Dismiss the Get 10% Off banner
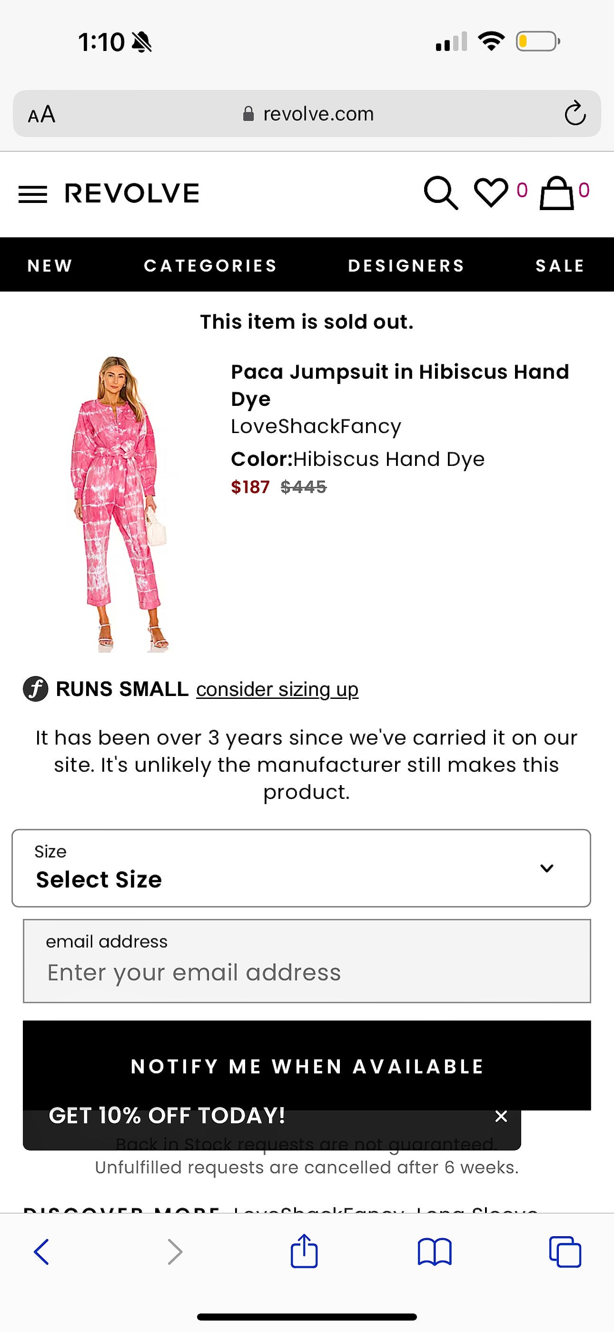Viewport: 614px width, 1332px height. (500, 1116)
